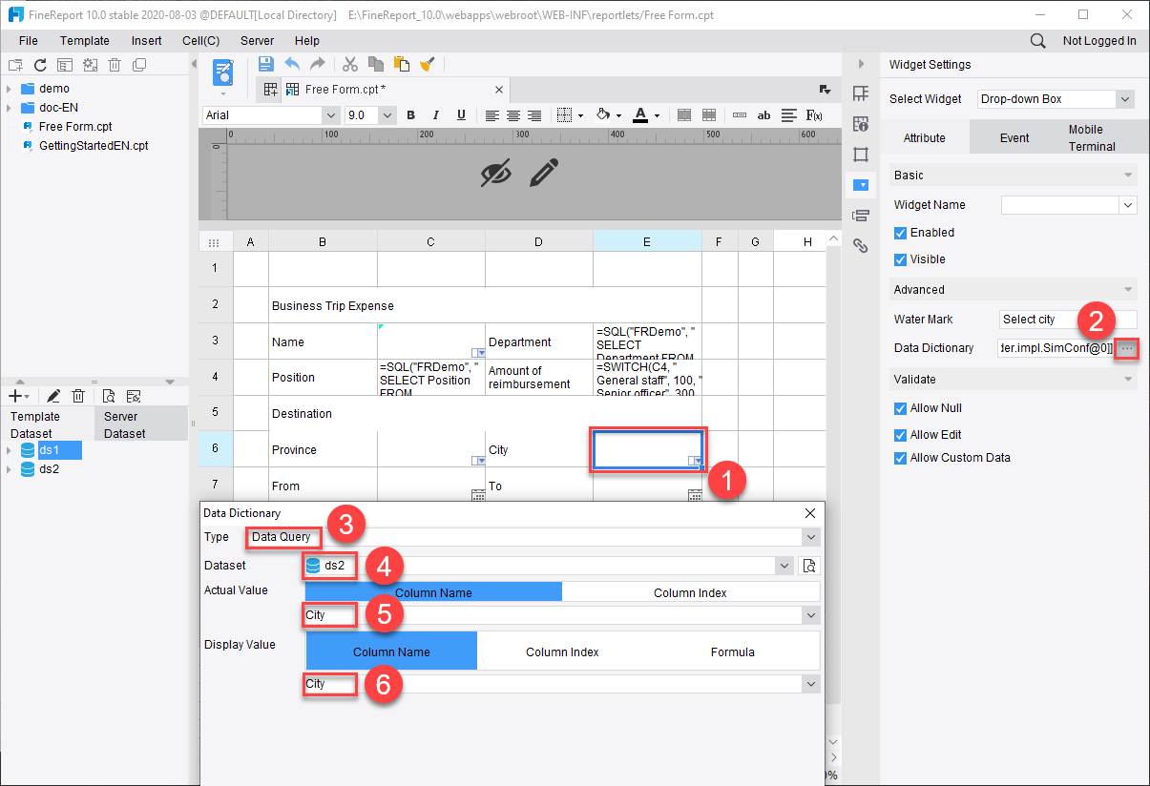Open the widget settings panel icon
The height and width of the screenshot is (786, 1150).
click(861, 185)
